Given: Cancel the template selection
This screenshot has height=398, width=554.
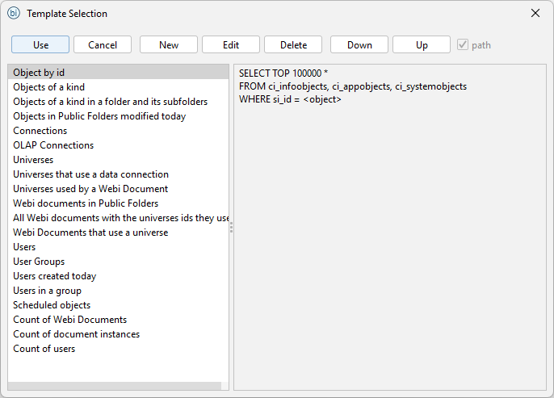Looking at the screenshot, I should point(103,45).
